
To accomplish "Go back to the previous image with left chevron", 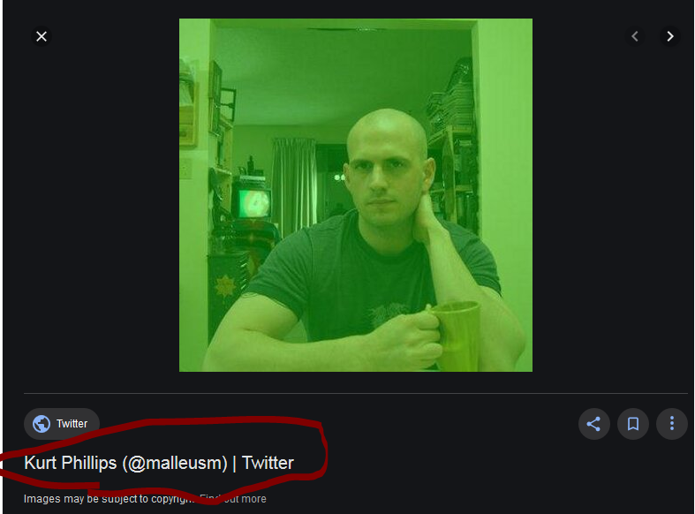I will pyautogui.click(x=635, y=36).
